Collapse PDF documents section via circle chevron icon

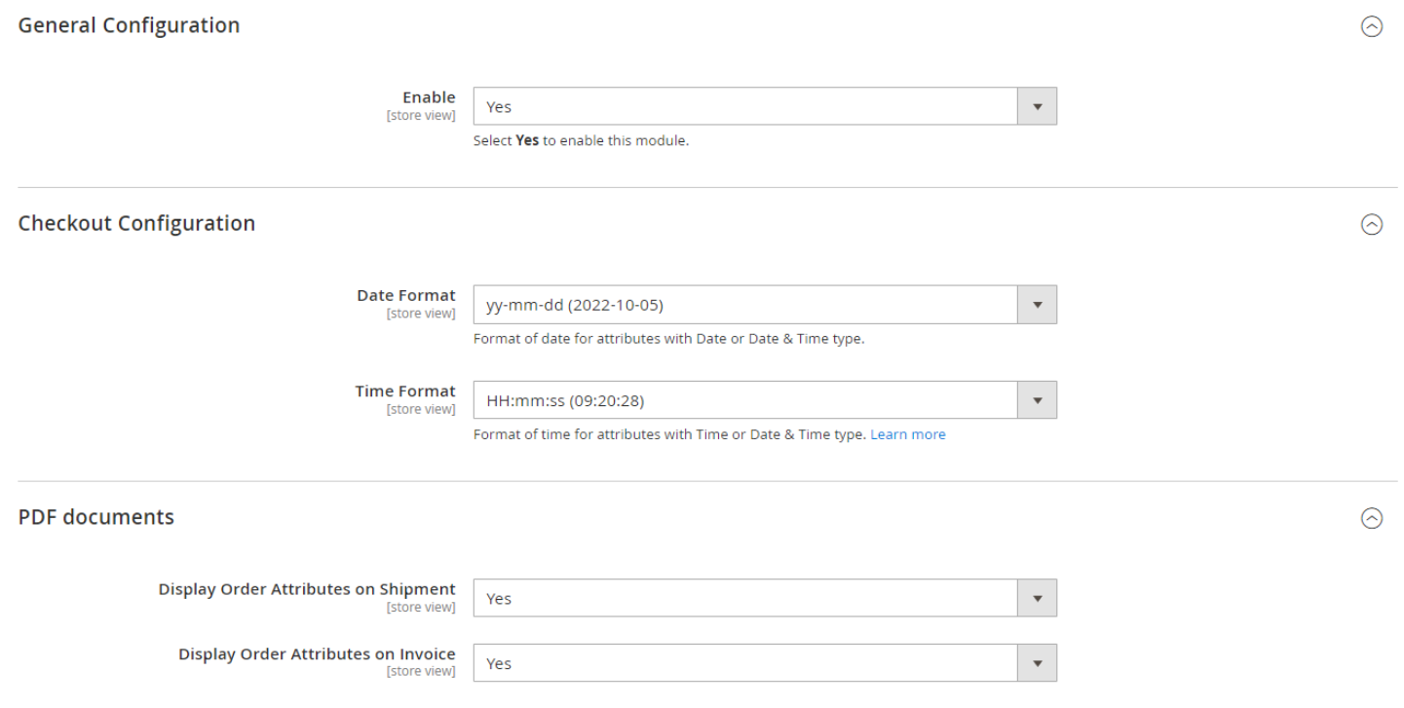[1371, 519]
